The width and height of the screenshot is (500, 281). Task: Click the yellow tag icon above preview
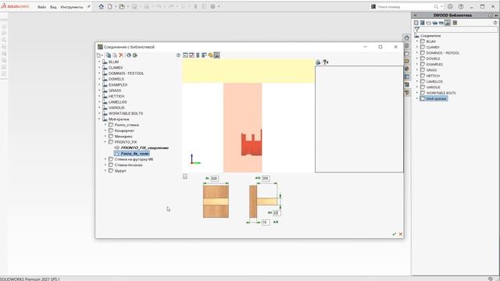[210, 55]
